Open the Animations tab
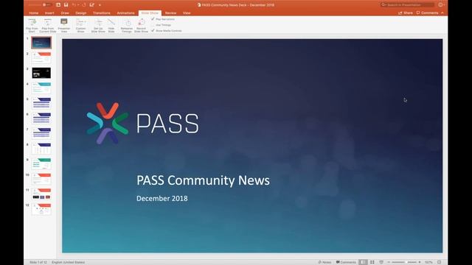This screenshot has height=265, width=472. [x=125, y=13]
